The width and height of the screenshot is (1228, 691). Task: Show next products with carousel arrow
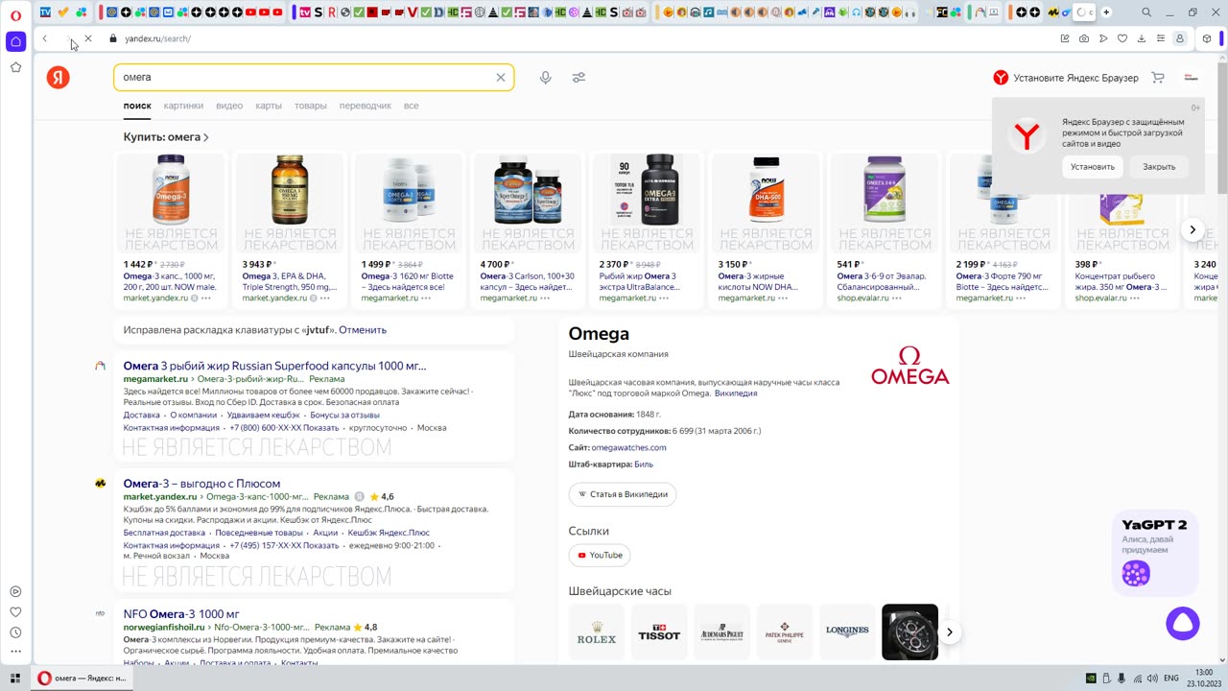[1193, 229]
